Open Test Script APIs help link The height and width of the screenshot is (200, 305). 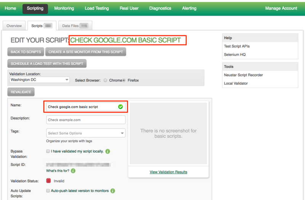pyautogui.click(x=237, y=46)
